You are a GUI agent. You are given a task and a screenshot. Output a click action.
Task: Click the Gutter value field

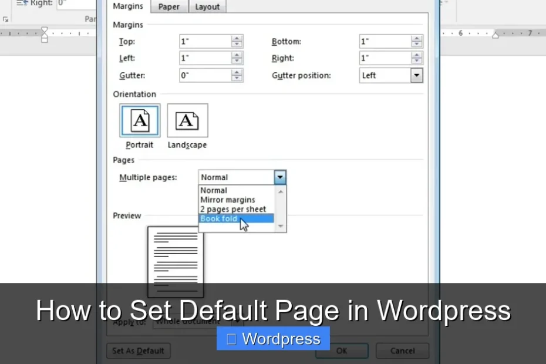point(205,75)
